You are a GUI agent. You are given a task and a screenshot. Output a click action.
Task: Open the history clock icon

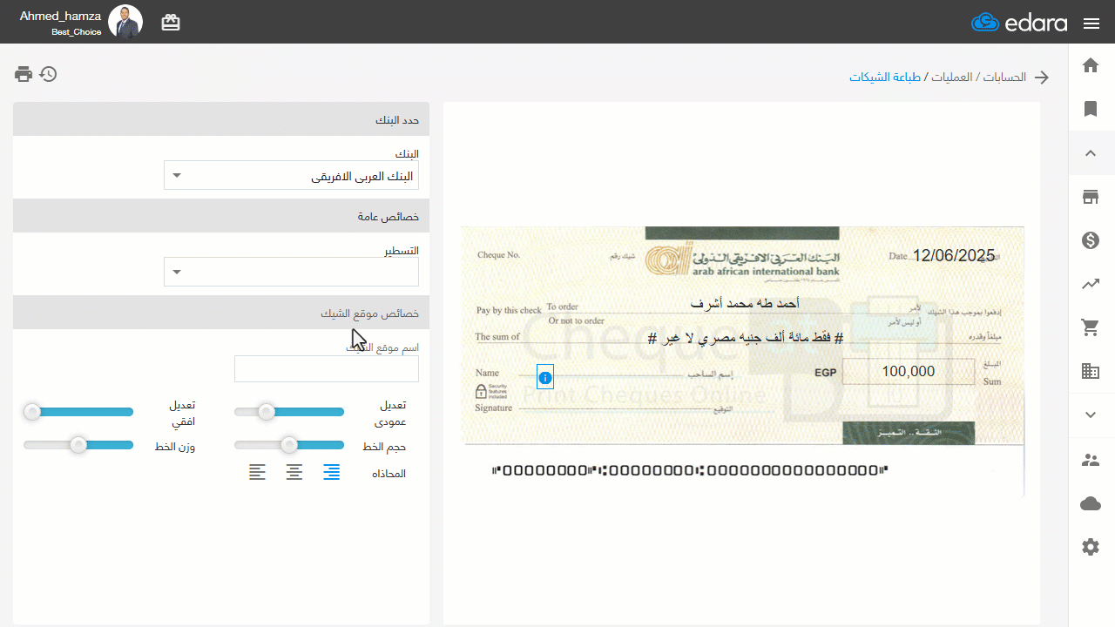click(49, 74)
